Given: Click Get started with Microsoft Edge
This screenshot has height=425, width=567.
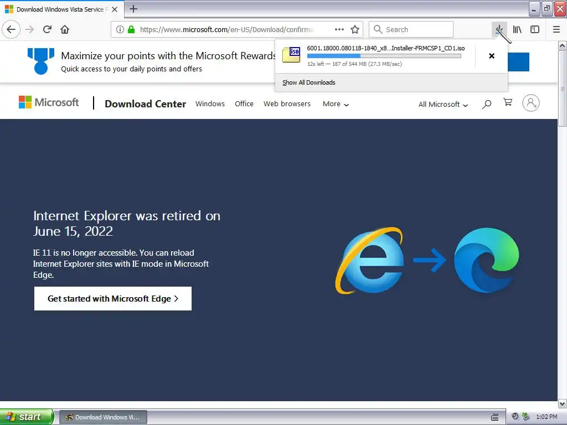Looking at the screenshot, I should (113, 298).
